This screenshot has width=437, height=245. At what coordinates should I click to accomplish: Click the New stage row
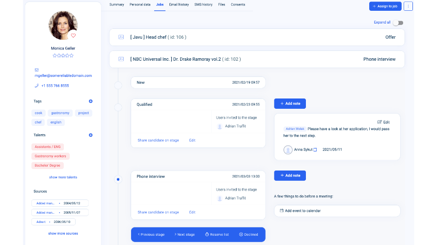click(198, 83)
